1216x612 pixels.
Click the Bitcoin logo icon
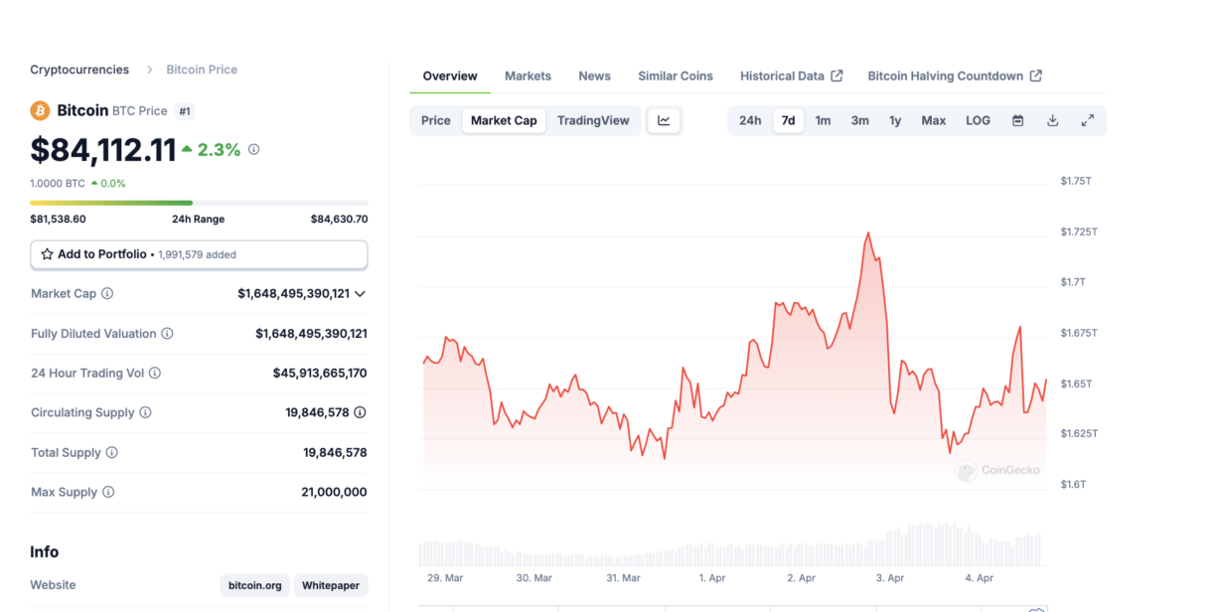[40, 110]
